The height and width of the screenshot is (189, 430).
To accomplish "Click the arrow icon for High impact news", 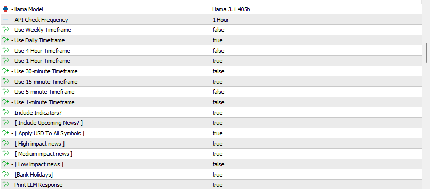I will (5, 144).
